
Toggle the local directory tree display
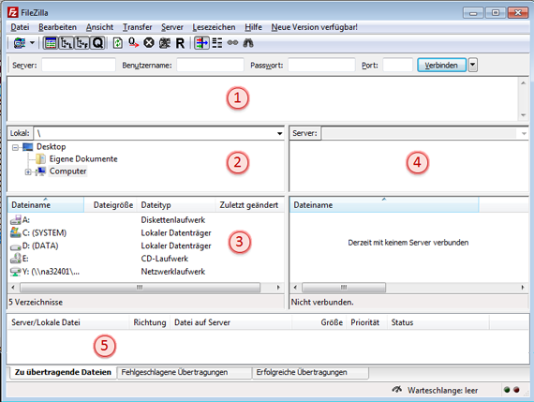click(x=67, y=43)
